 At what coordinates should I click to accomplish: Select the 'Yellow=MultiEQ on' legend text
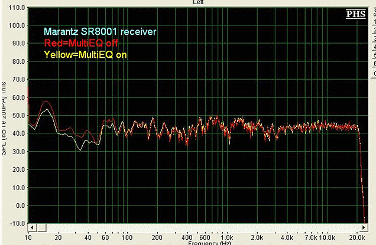click(85, 54)
